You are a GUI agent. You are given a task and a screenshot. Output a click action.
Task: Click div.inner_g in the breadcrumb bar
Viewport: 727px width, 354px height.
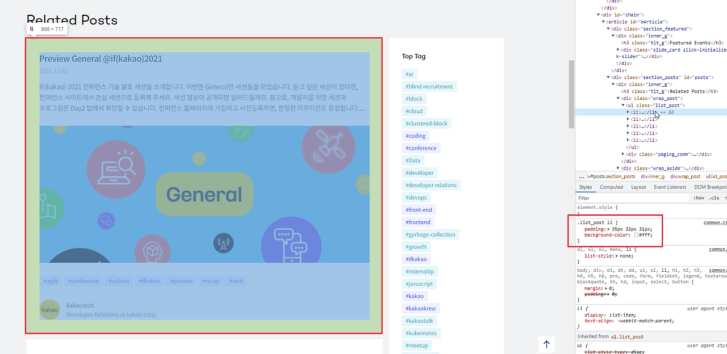pos(653,176)
